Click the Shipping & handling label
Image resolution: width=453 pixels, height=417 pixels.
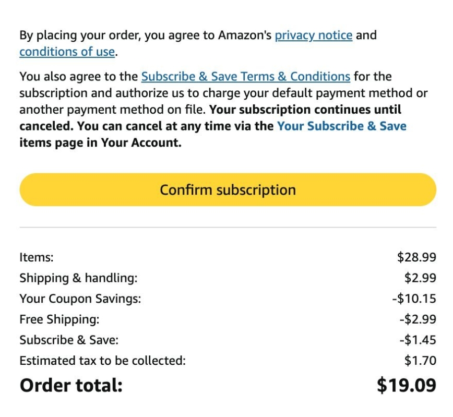click(79, 278)
